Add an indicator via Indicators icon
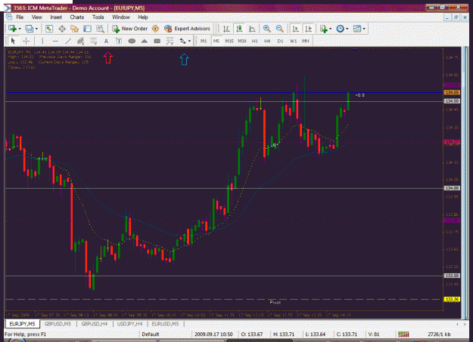Image resolution: width=473 pixels, height=342 pixels. (324, 29)
